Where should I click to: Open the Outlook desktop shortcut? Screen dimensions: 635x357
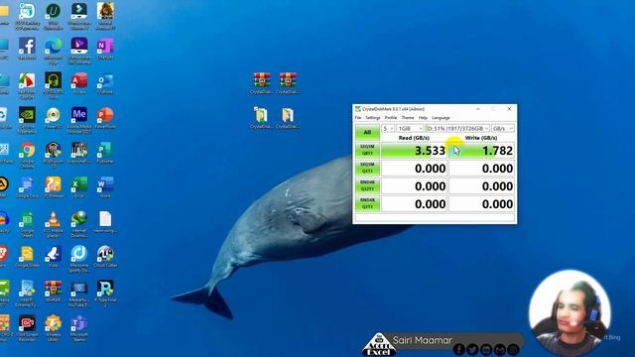pyautogui.click(x=105, y=83)
